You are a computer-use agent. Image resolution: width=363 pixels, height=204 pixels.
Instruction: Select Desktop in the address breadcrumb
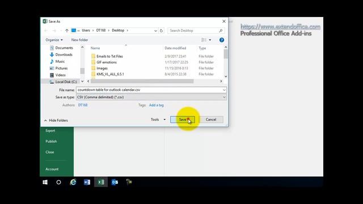[x=118, y=30]
